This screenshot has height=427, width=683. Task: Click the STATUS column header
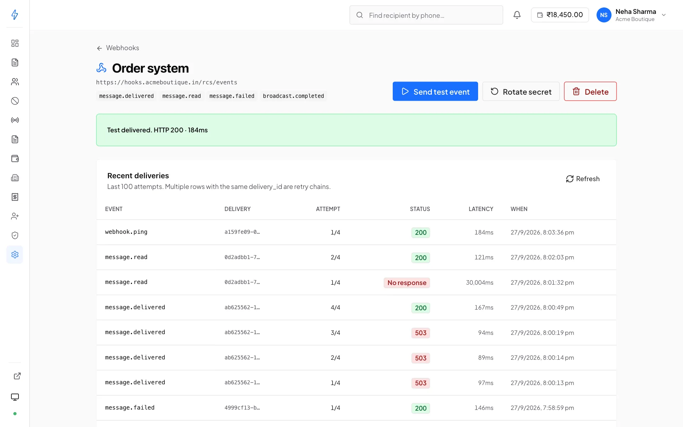tap(420, 209)
